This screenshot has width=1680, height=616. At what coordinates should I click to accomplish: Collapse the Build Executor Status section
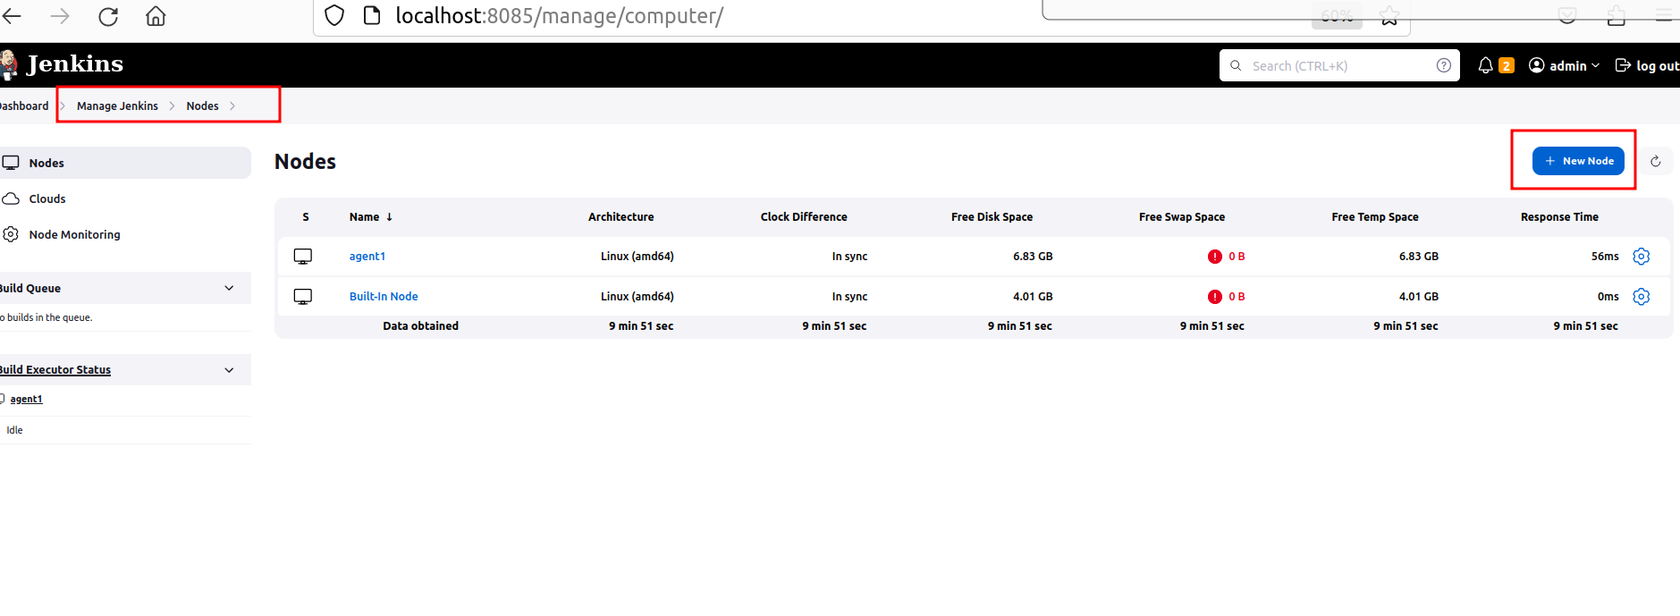coord(229,369)
